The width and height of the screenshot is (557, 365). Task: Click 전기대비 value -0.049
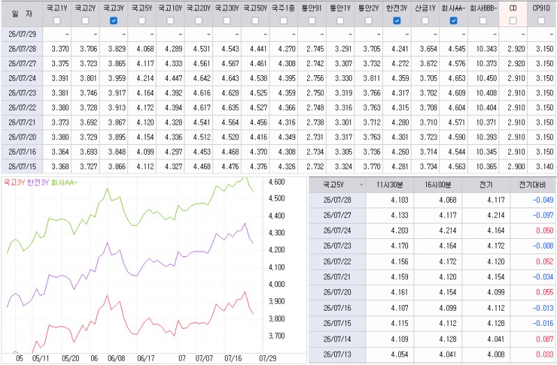click(x=543, y=200)
